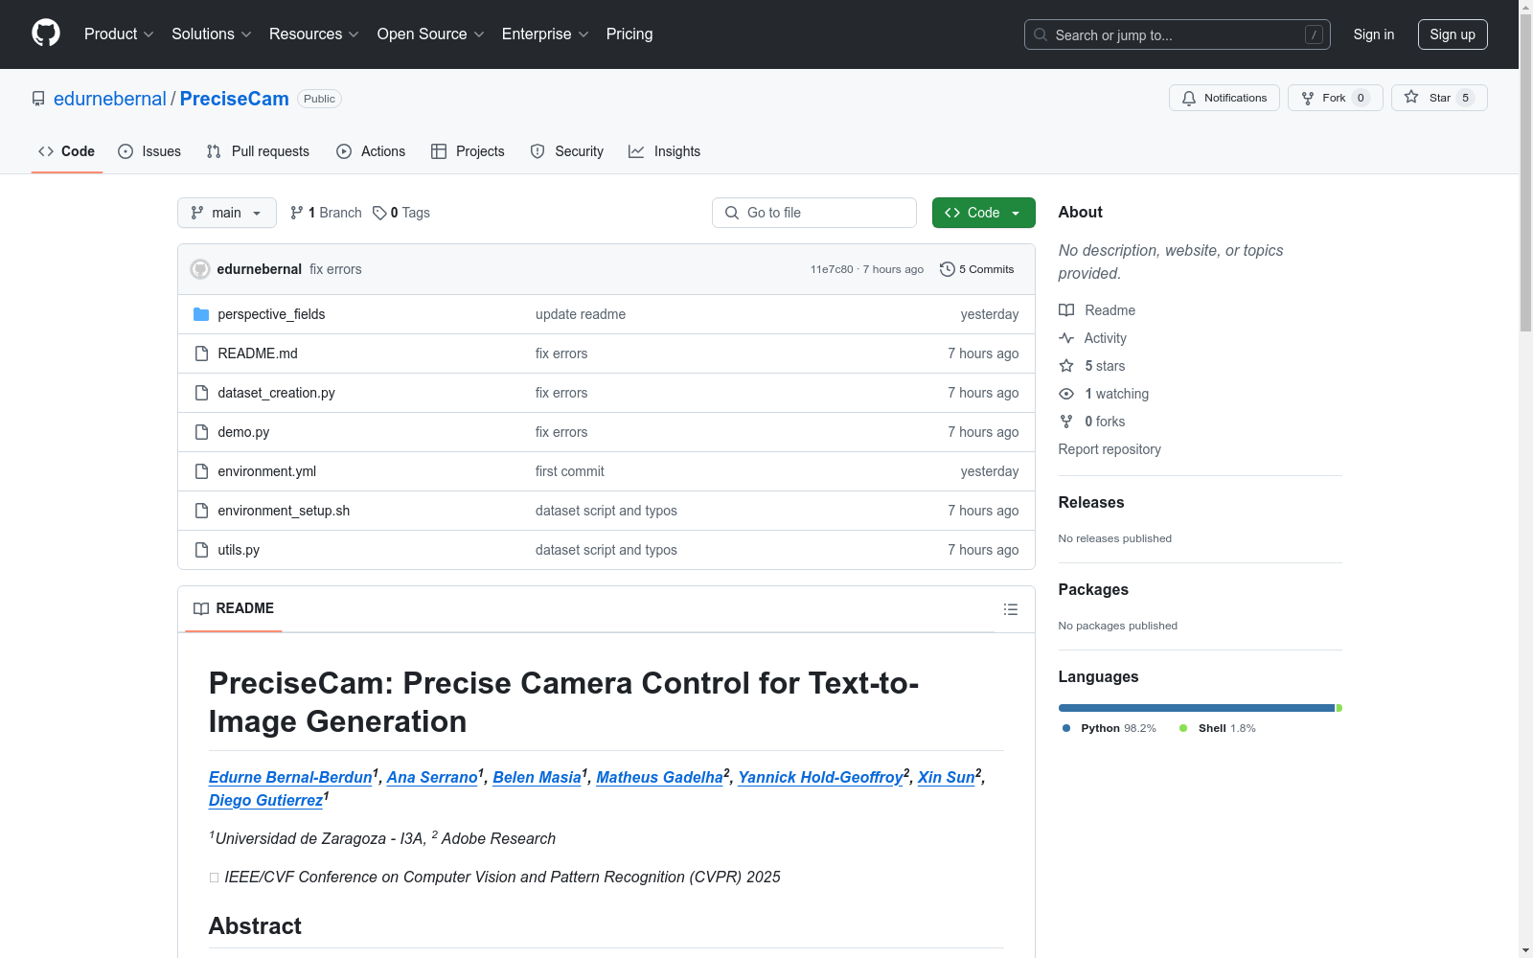Click the repository icon beside edurnebernal
The width and height of the screenshot is (1533, 958).
(38, 99)
